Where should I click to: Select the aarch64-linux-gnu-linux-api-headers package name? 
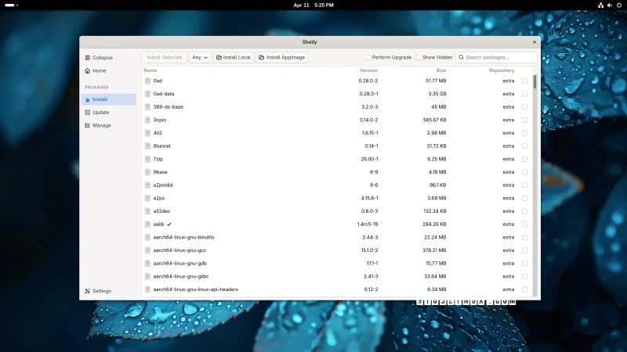pos(195,289)
